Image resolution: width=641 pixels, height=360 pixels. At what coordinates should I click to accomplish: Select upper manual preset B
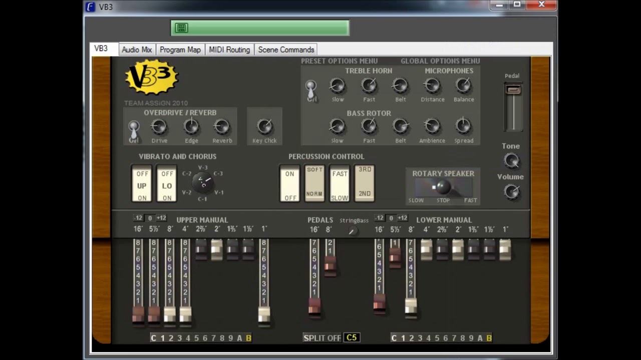(x=248, y=338)
